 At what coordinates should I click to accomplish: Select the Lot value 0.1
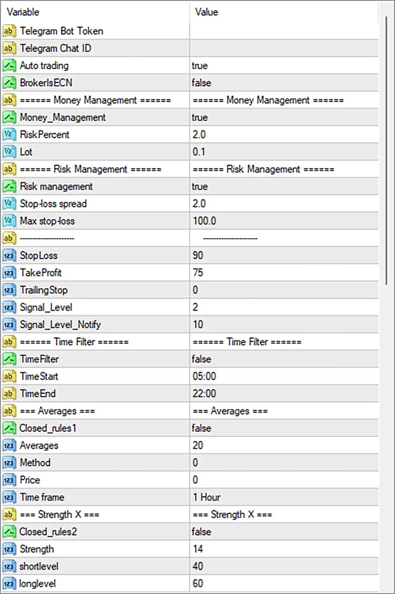[x=199, y=152]
